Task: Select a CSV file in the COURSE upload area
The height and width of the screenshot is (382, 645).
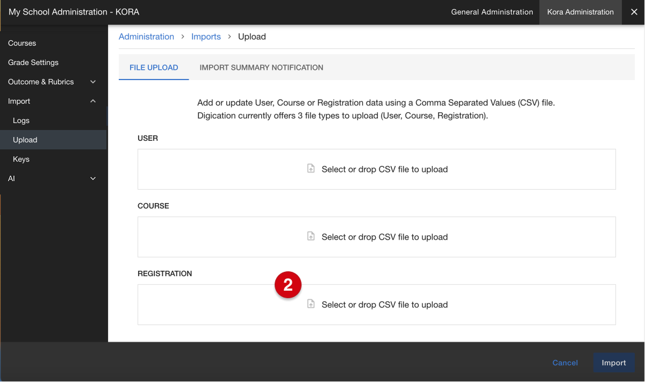Action: click(x=377, y=237)
